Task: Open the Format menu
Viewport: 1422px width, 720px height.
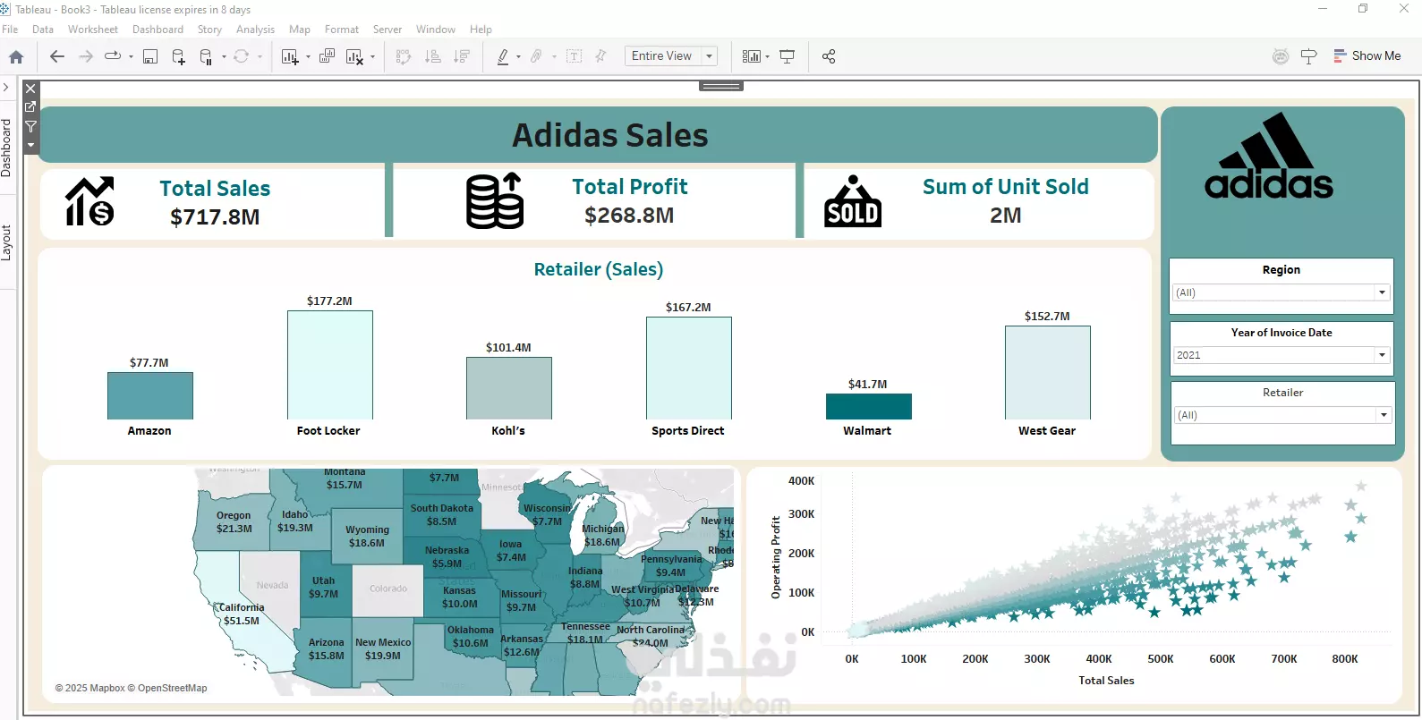Action: tap(342, 30)
